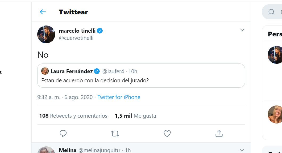Viewport: 282px width, 153px height.
Task: Click the back arrow icon
Action: click(x=43, y=12)
